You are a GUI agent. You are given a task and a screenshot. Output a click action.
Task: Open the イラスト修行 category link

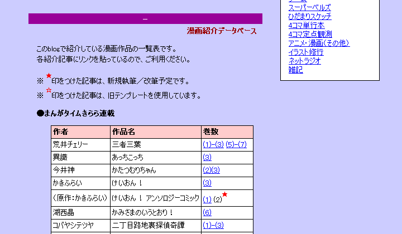[x=306, y=52]
